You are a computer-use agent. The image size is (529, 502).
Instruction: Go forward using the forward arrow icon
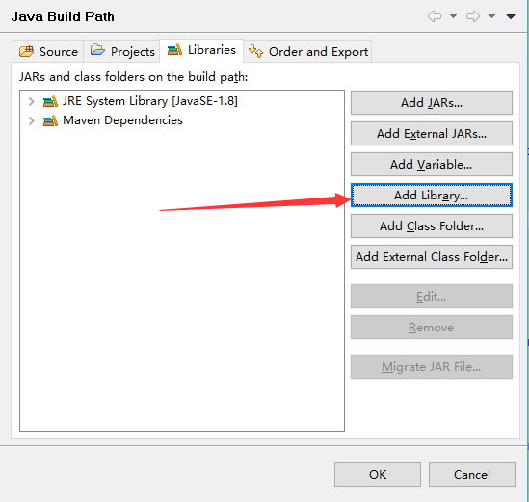pos(473,16)
